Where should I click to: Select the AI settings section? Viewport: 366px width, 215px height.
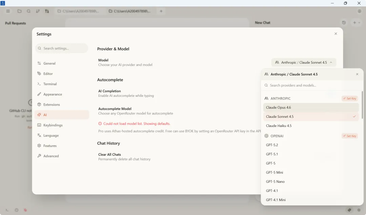62,115
